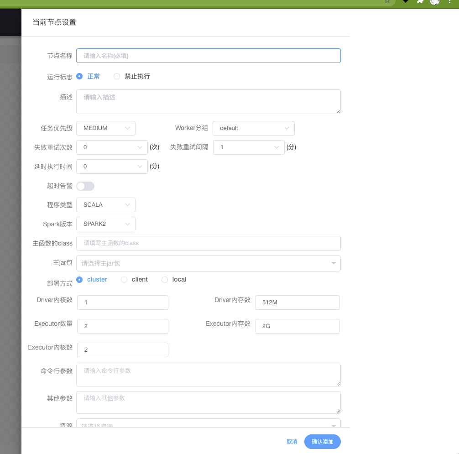Click the browser profile avatar
The image size is (459, 454).
coord(435,2)
